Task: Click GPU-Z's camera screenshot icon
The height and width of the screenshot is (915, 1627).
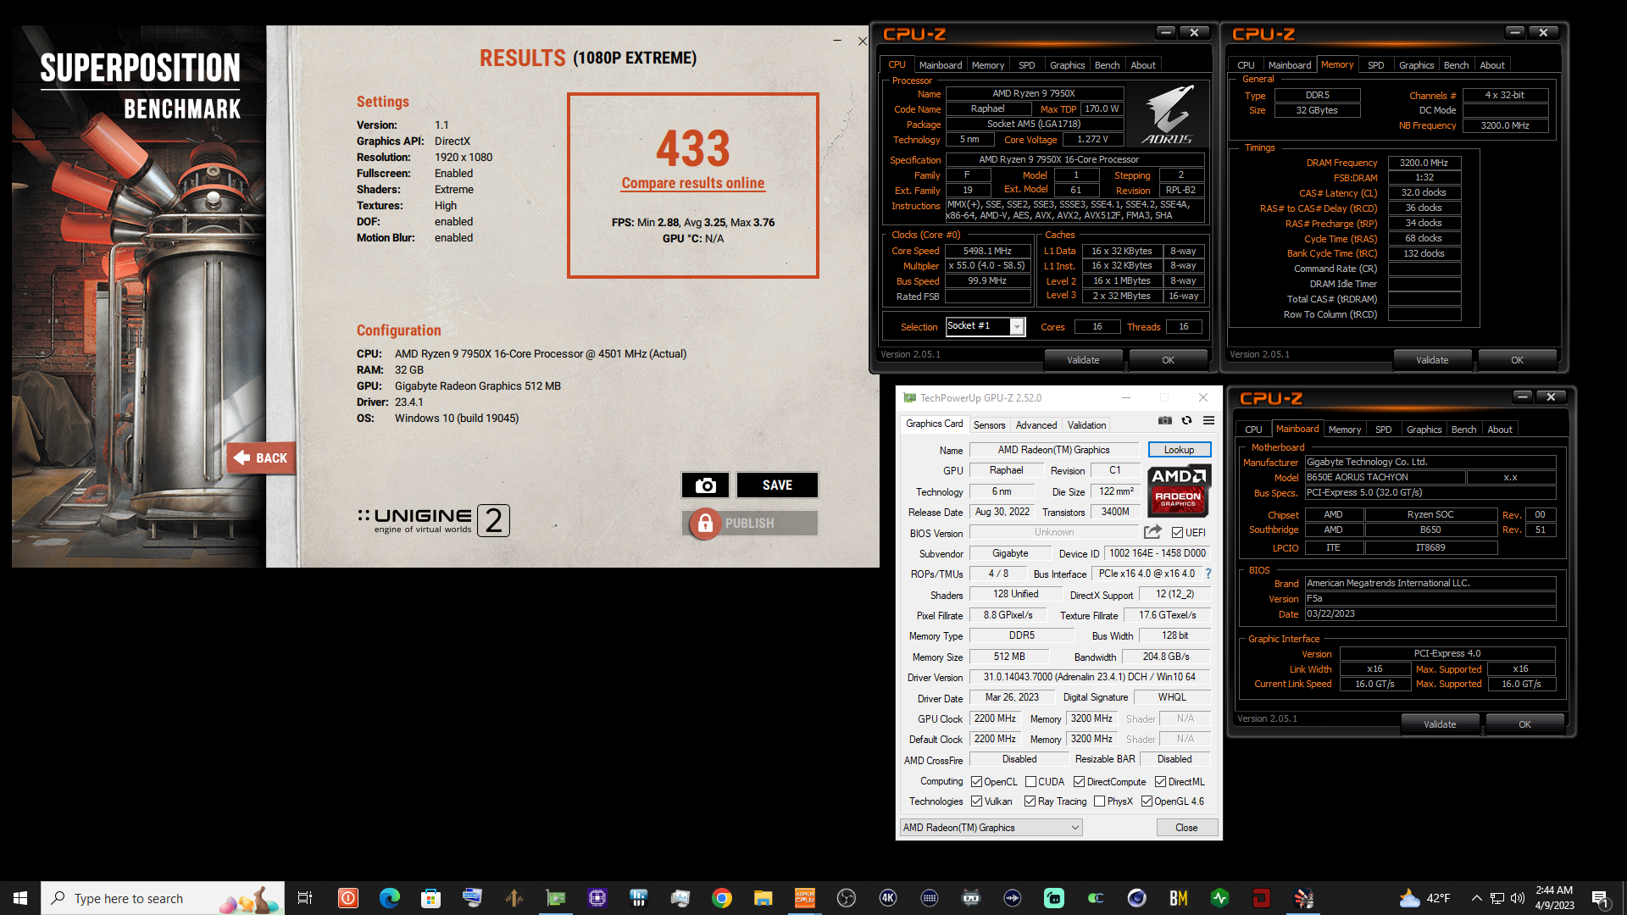Action: 1165,420
